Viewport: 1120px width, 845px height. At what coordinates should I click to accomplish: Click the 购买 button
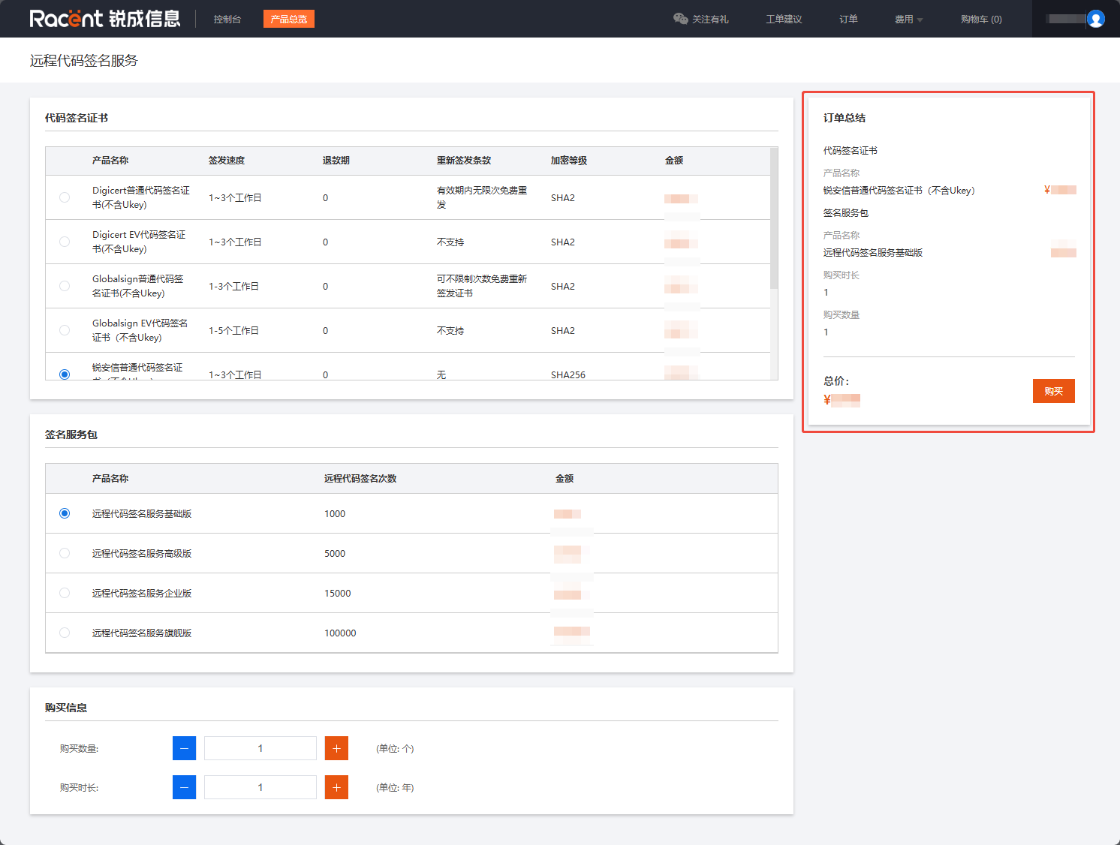(1053, 391)
